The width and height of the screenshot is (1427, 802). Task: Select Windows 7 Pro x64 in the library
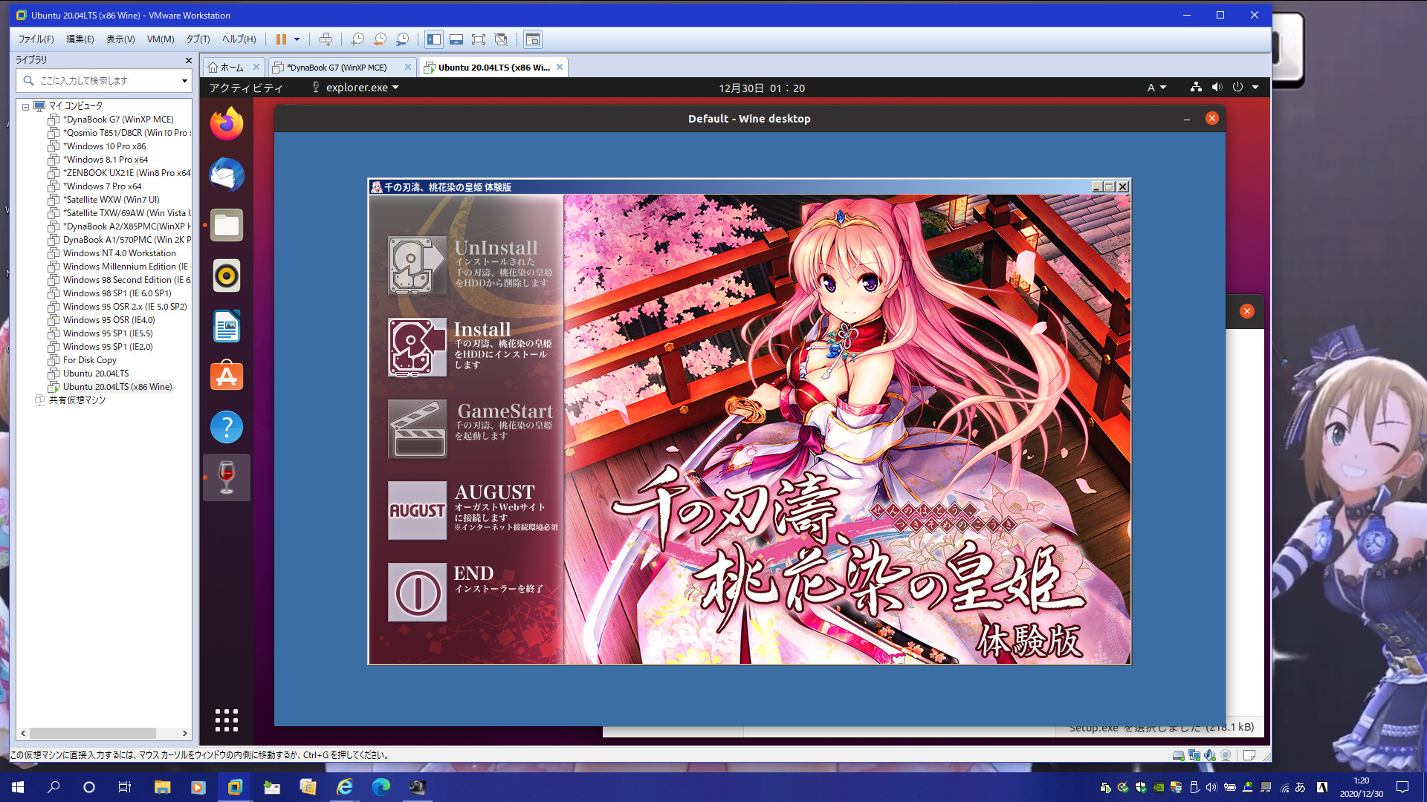(102, 186)
